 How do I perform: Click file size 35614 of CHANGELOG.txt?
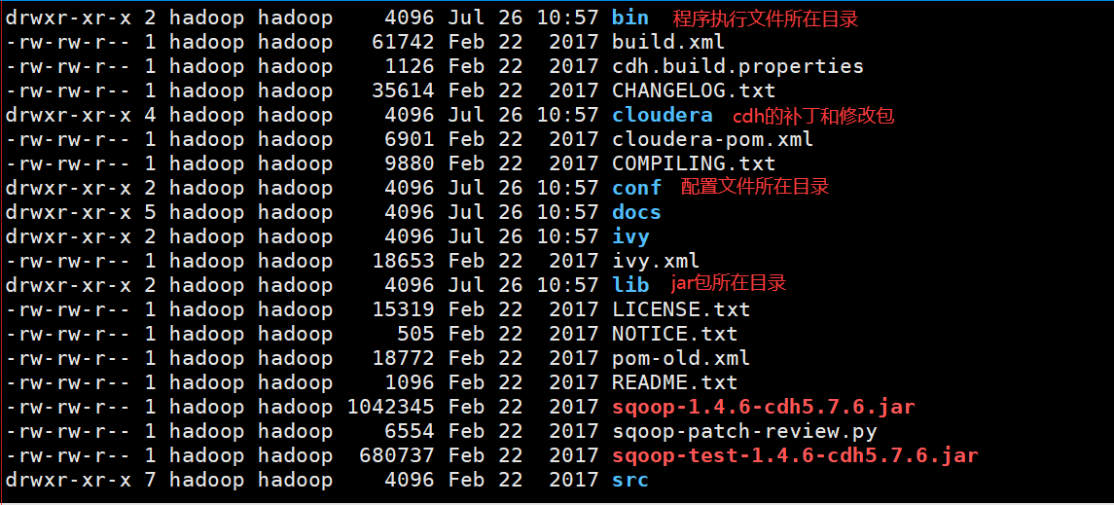(x=404, y=90)
